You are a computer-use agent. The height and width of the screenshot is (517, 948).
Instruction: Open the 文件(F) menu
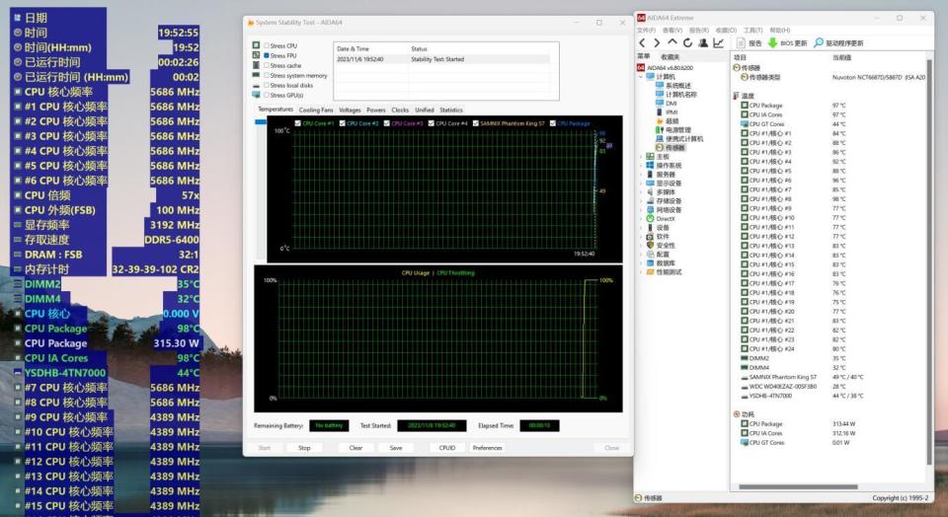pos(646,30)
